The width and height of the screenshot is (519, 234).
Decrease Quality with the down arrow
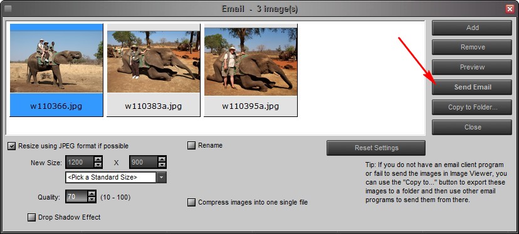[x=92, y=200]
